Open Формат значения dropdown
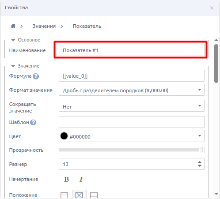220x199 pixels. tap(132, 90)
